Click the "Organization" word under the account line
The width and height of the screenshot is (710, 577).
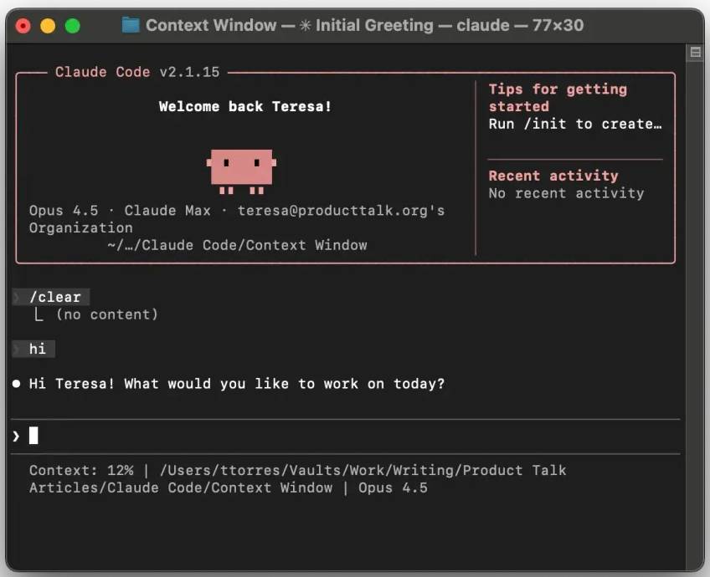click(81, 227)
